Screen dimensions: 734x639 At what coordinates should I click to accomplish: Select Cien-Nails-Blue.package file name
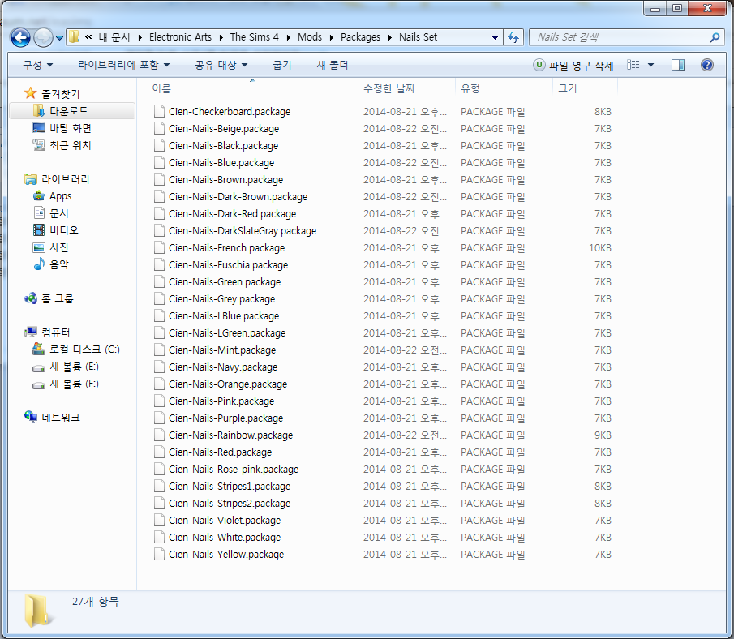(x=221, y=162)
